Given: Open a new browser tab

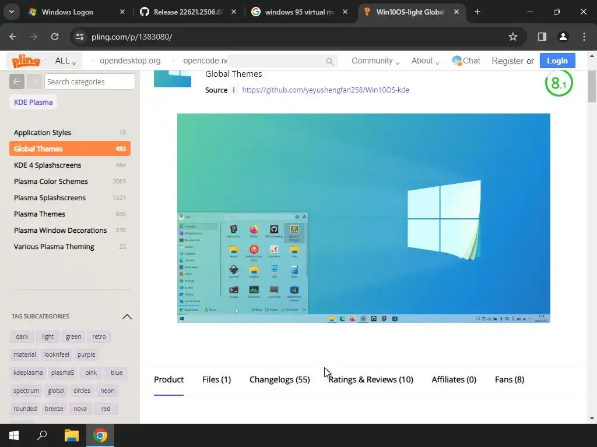Looking at the screenshot, I should (477, 12).
